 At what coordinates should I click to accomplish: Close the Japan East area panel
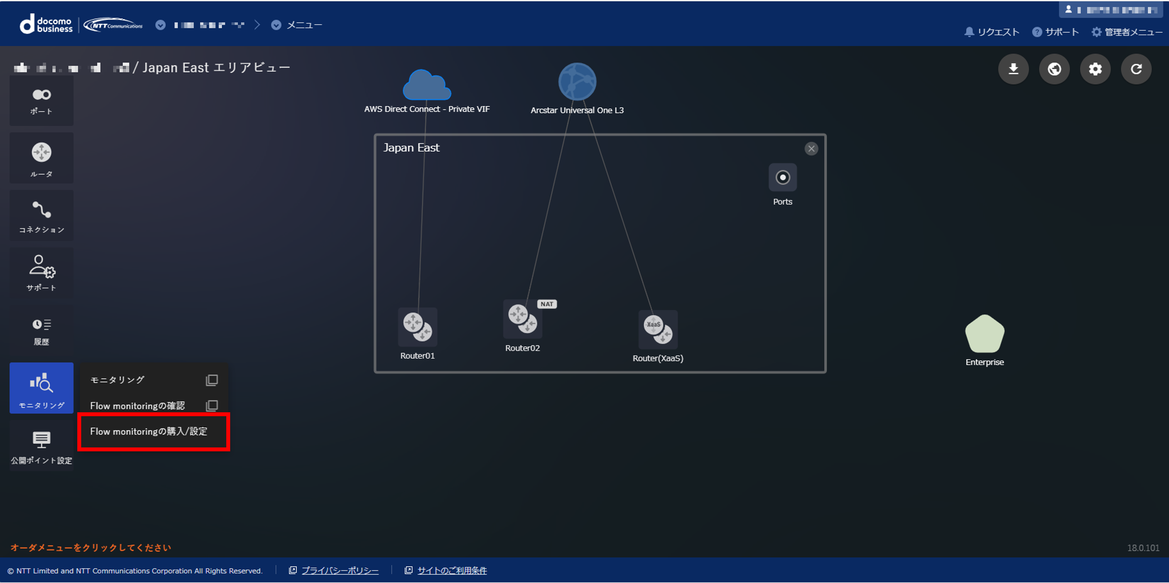click(811, 149)
